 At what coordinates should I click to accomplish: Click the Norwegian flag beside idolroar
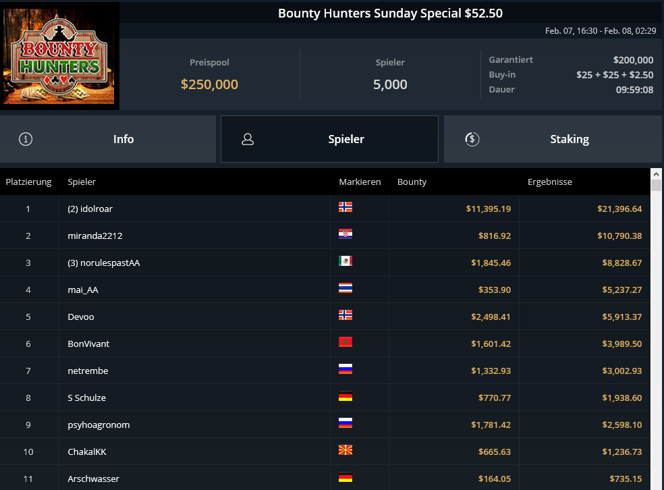pos(345,207)
